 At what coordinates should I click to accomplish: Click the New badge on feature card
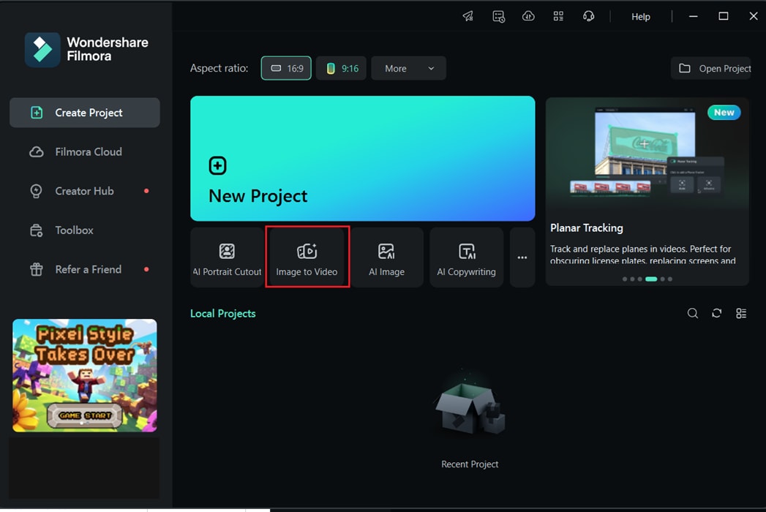click(x=724, y=113)
